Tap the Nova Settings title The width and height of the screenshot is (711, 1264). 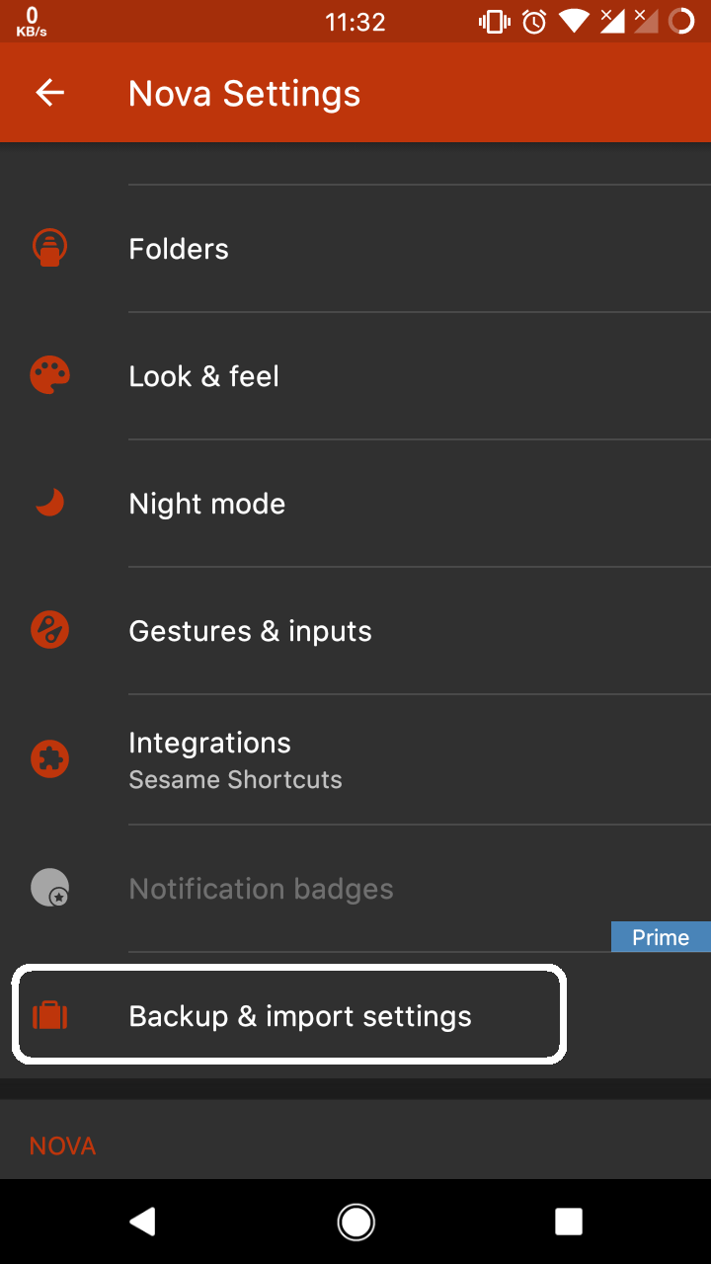point(244,94)
